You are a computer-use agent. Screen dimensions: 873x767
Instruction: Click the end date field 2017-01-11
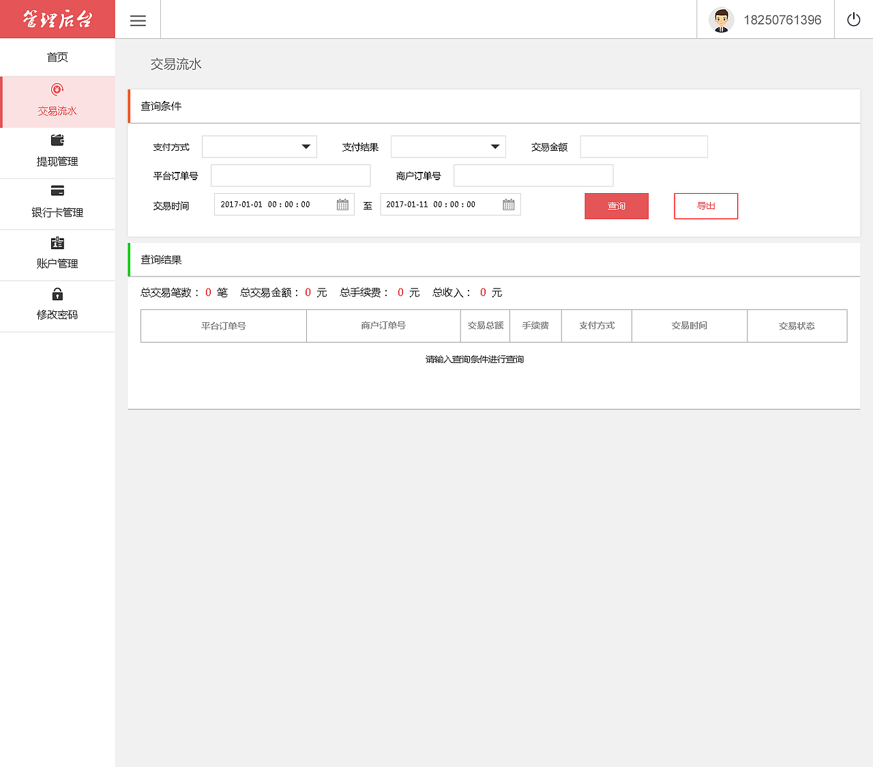[x=450, y=205]
